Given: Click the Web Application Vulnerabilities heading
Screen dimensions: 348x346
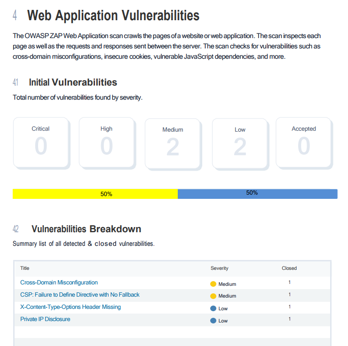Looking at the screenshot, I should click(113, 16).
